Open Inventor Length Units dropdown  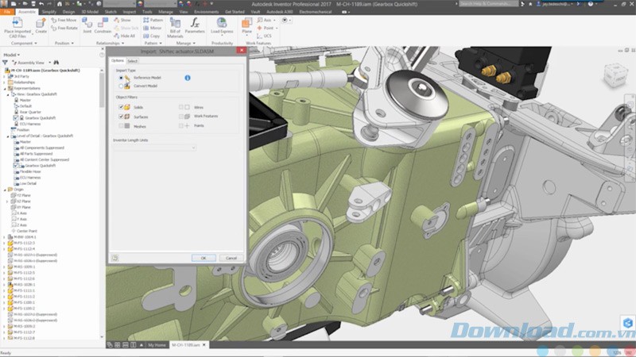[154, 147]
